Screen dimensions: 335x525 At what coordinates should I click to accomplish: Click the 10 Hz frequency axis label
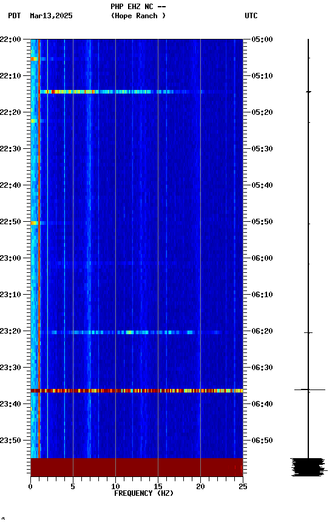pos(115,487)
